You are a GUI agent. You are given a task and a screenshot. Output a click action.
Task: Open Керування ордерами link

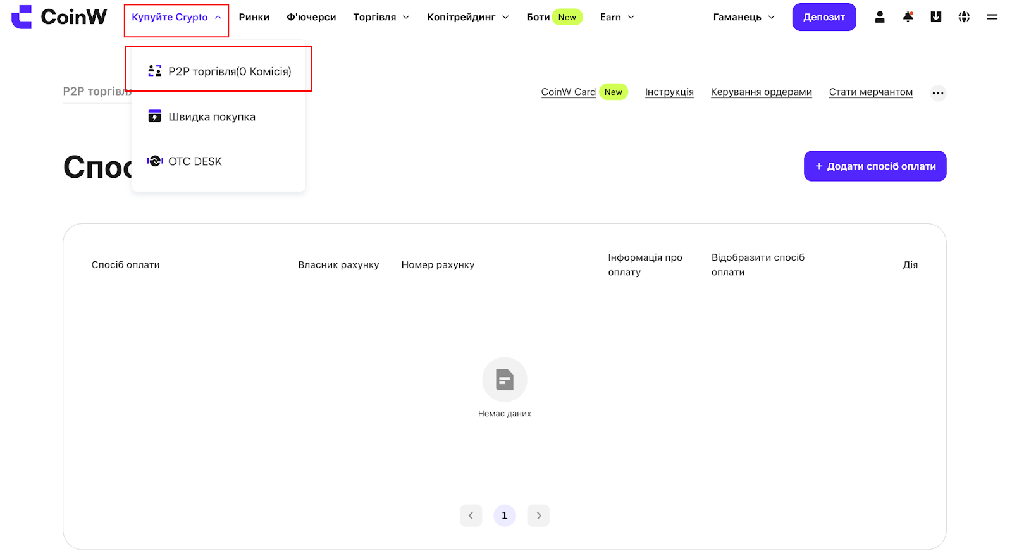pyautogui.click(x=761, y=92)
